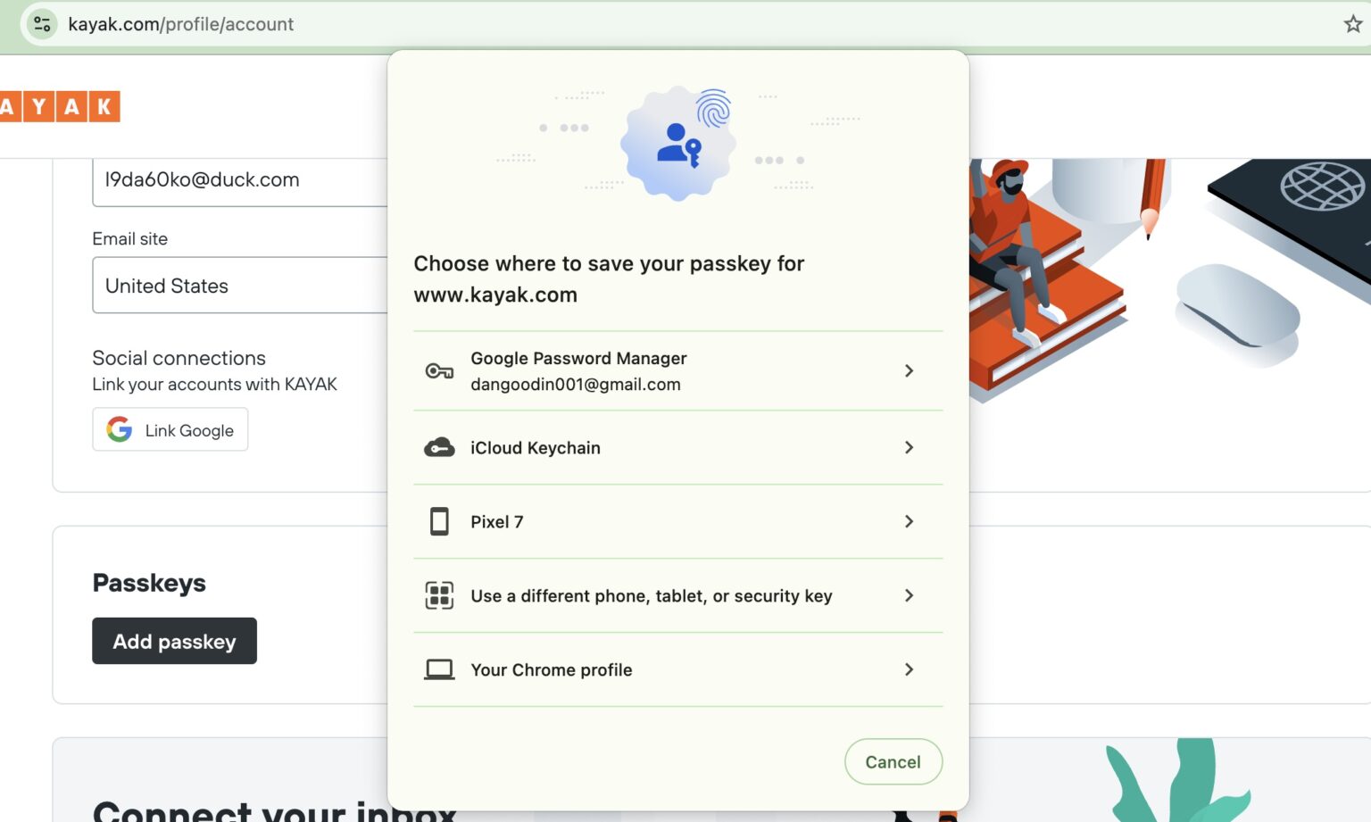Click the security key icon in the dialog
1371x822 pixels.
tap(438, 595)
